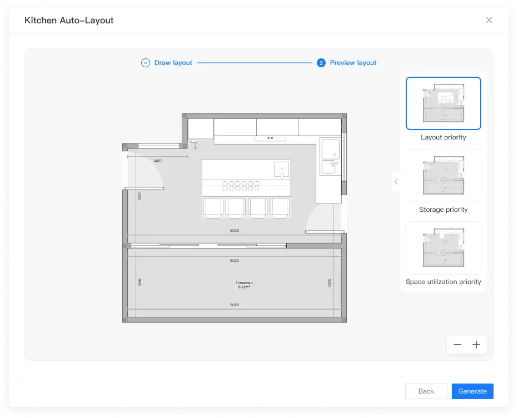Go to the Draw layout step
518x418 pixels.
[x=173, y=63]
